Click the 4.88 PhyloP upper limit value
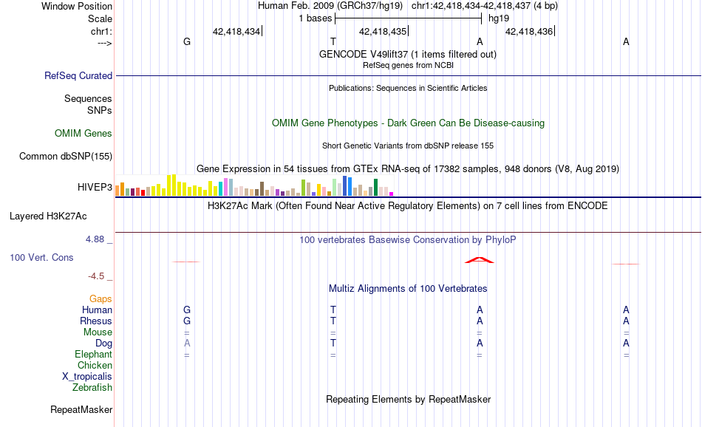The image size is (702, 427). (95, 239)
